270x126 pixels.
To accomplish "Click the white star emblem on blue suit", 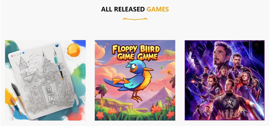I will (230, 102).
